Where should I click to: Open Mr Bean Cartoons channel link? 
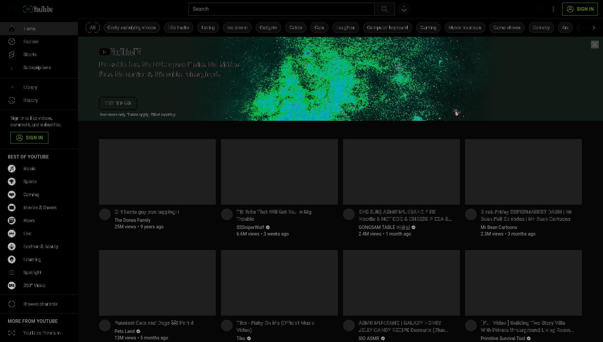point(499,227)
